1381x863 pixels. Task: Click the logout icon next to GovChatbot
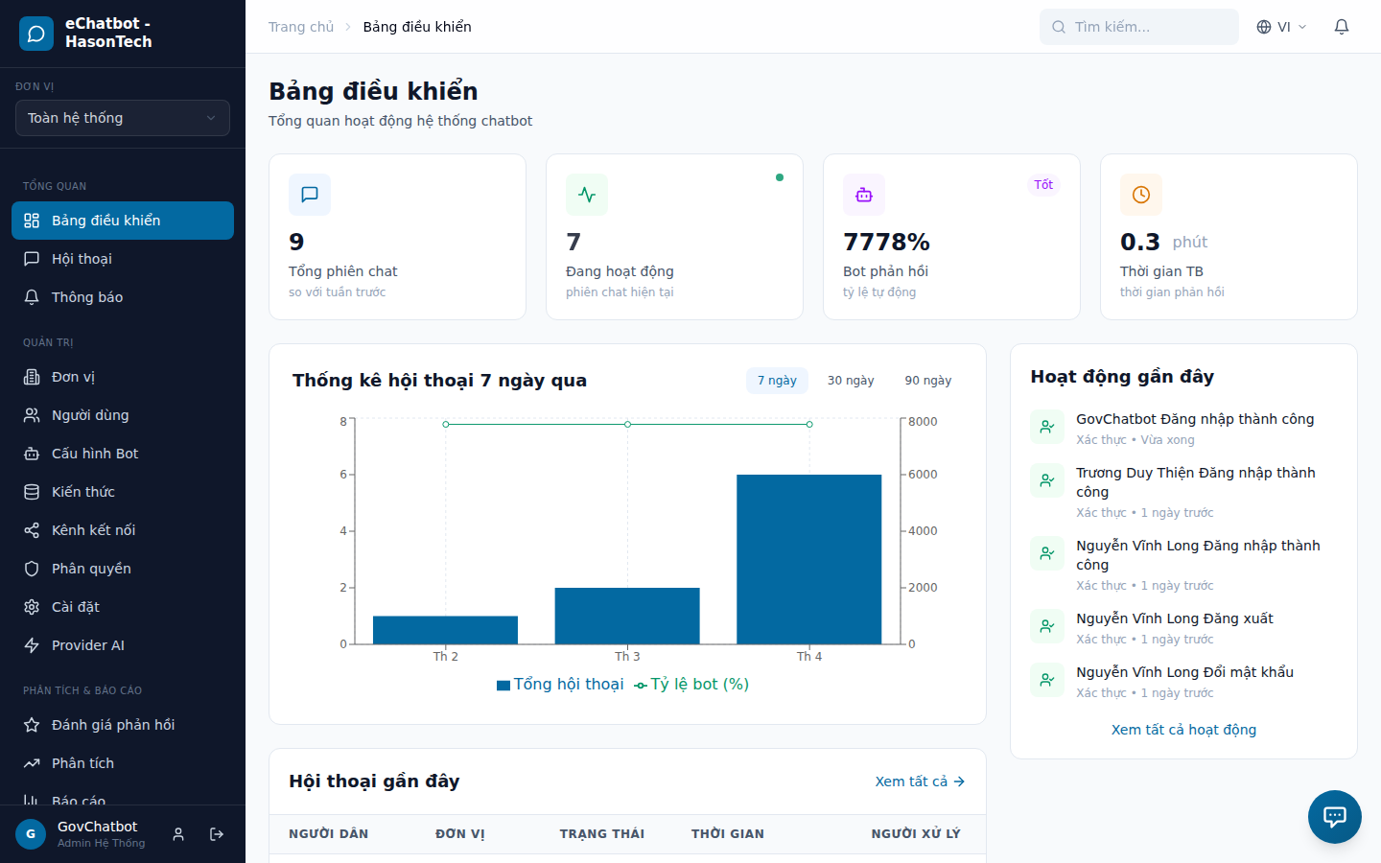217,833
